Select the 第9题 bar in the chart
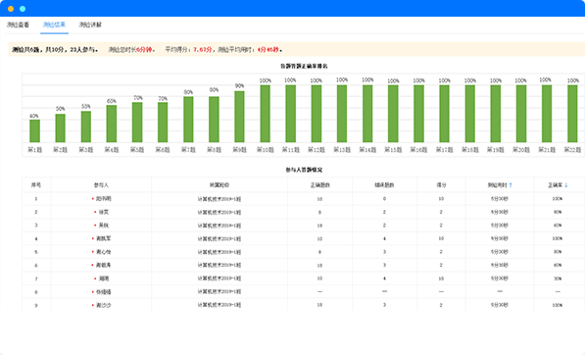 [239, 117]
